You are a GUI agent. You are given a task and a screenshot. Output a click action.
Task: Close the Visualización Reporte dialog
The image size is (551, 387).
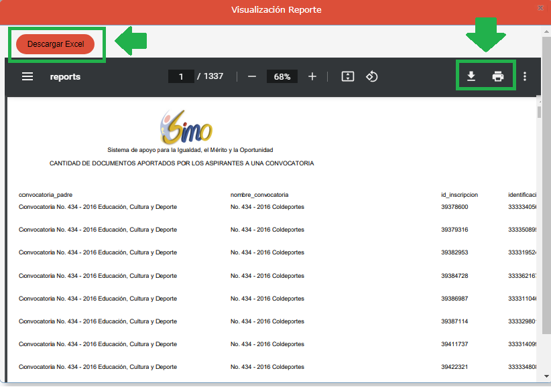pyautogui.click(x=540, y=8)
